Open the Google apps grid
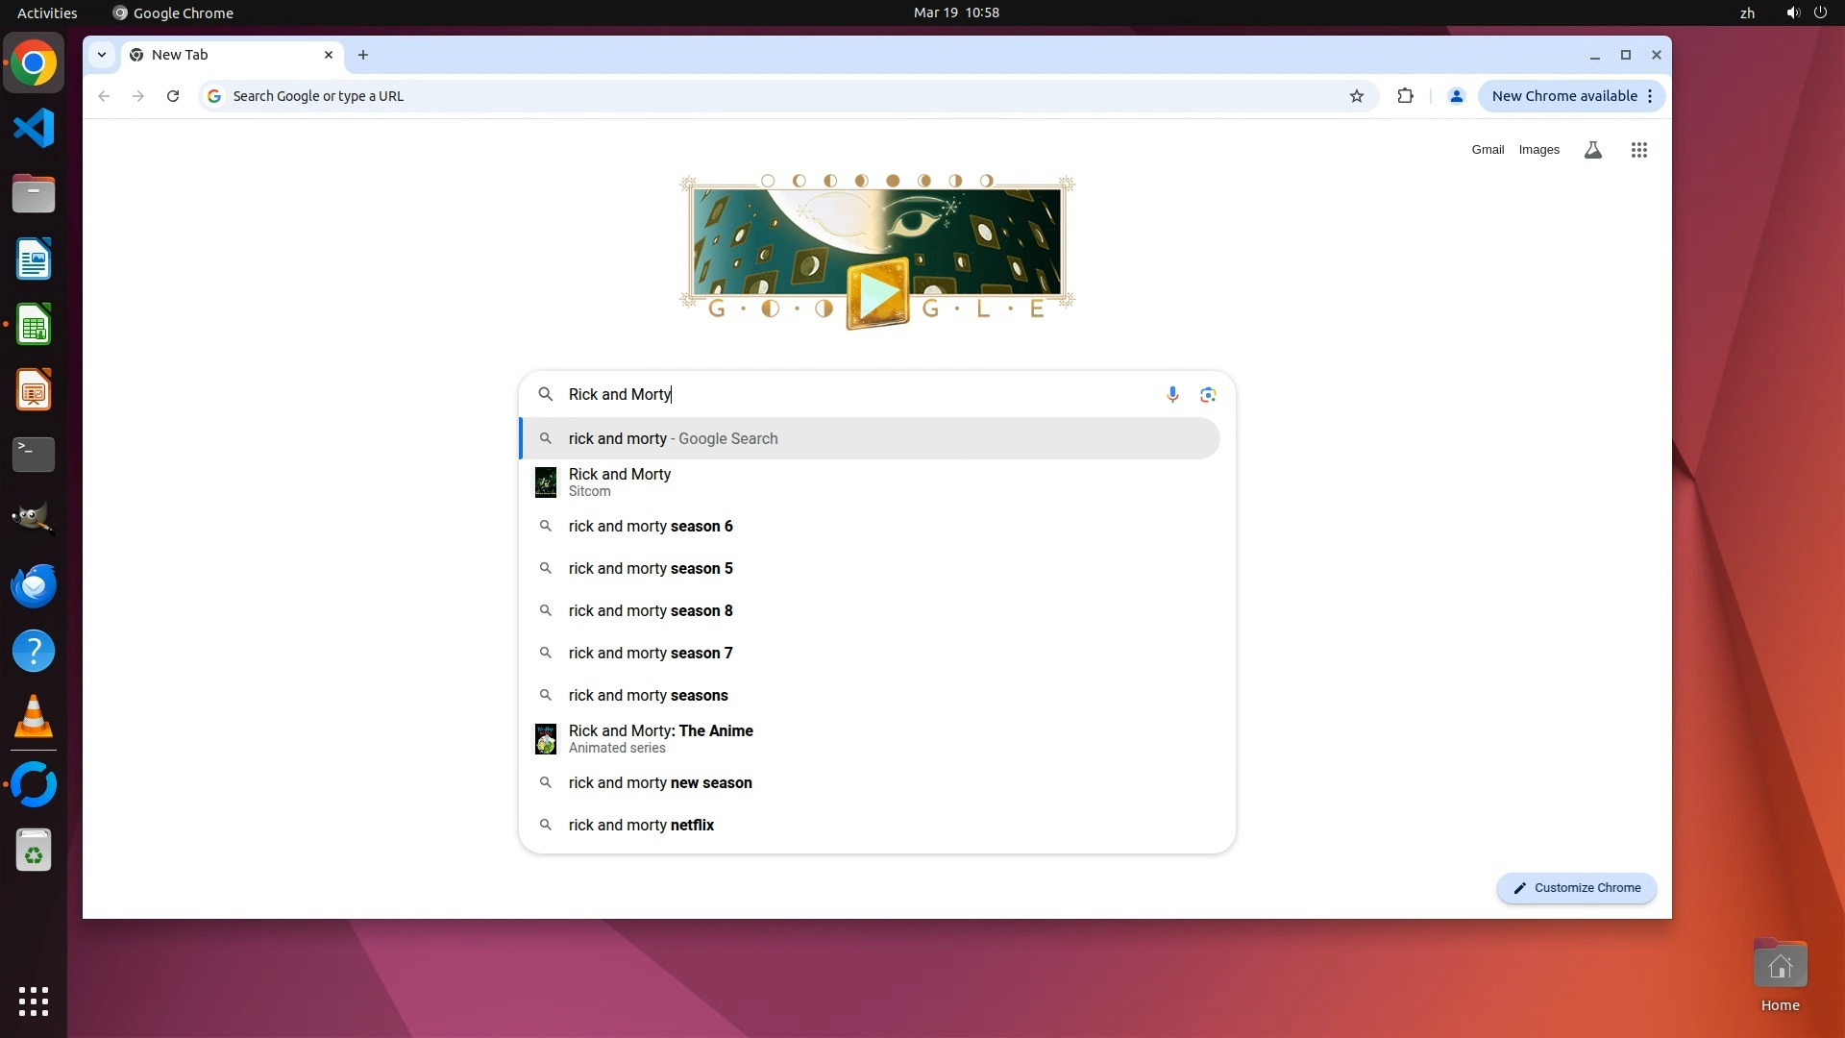The height and width of the screenshot is (1038, 1845). 1639,150
